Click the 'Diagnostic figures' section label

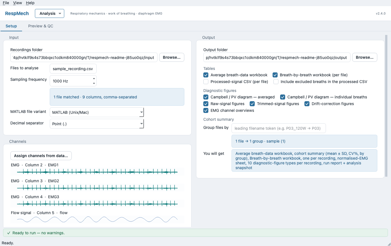click(220, 91)
